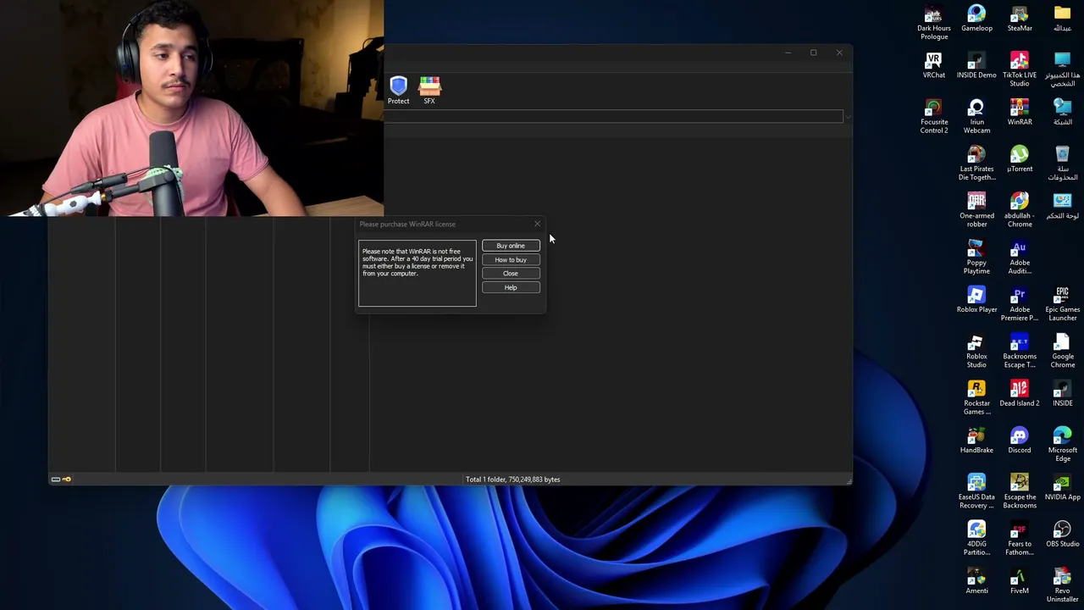Select the SteaMar desktop icon

[1020, 19]
